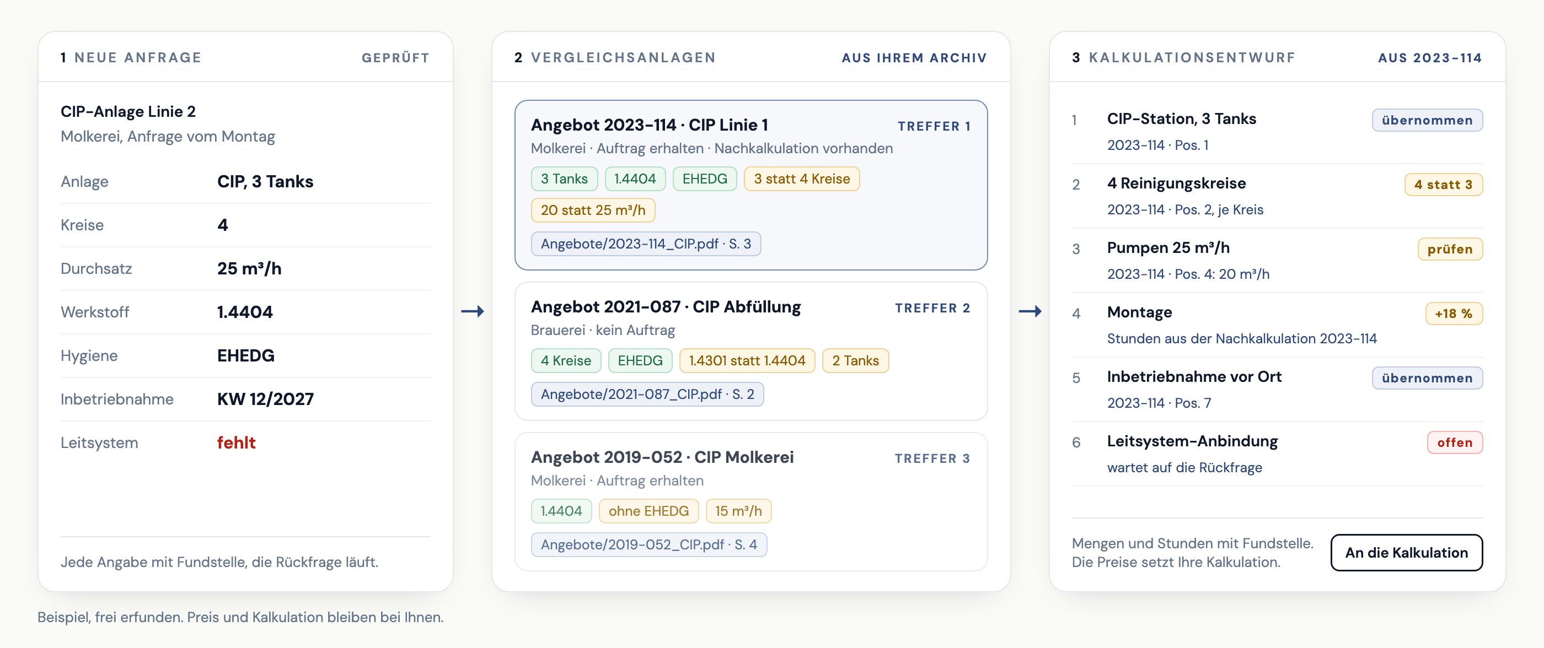Click the Hygiene value 'EHEDG' in the request

tap(246, 355)
